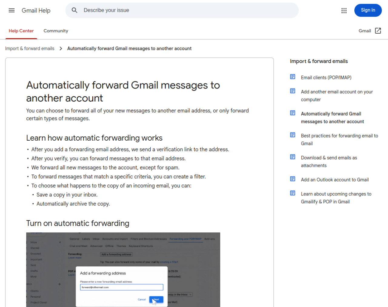Open Add another email account on your computer
The width and height of the screenshot is (388, 307).
pyautogui.click(x=337, y=96)
